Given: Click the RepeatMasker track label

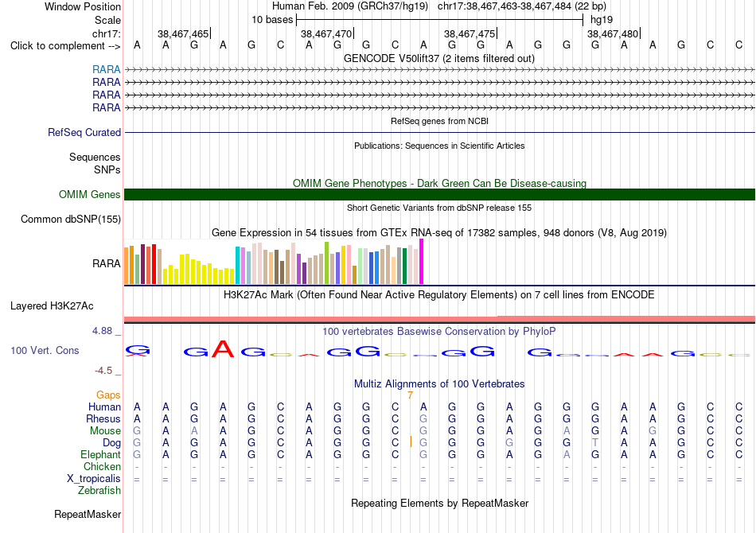Looking at the screenshot, I should click(88, 515).
